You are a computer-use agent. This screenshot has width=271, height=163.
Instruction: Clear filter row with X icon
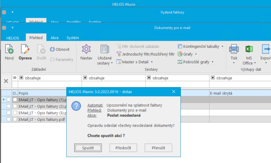tap(6, 81)
